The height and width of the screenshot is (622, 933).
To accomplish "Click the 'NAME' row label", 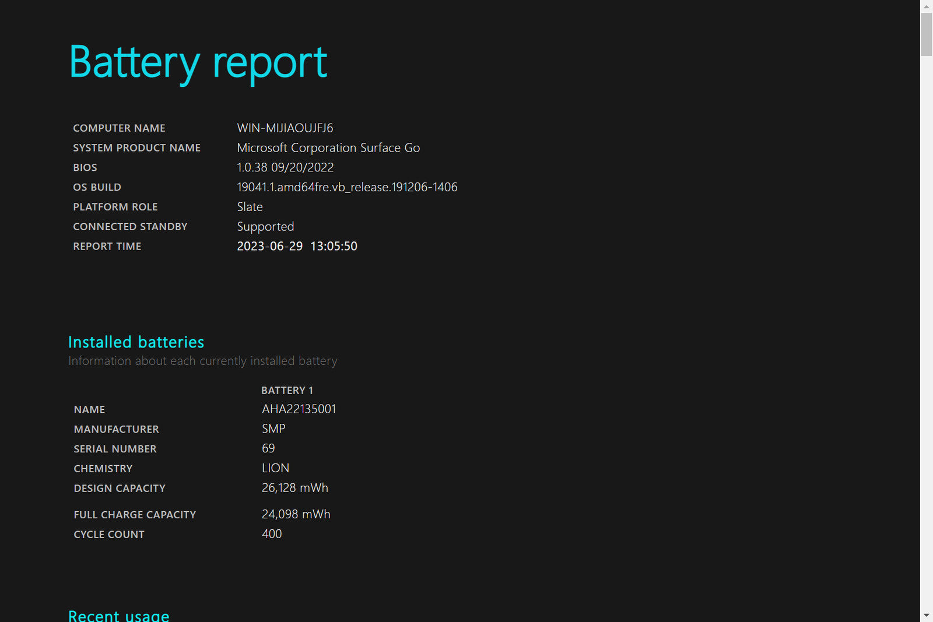I will click(x=89, y=410).
